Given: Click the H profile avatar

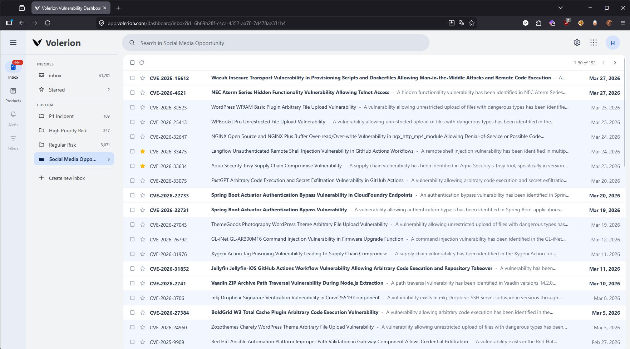Looking at the screenshot, I should 613,43.
